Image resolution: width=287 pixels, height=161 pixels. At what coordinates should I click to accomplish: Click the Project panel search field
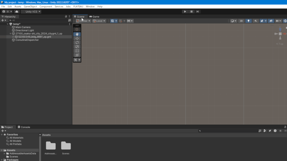click(x=228, y=131)
